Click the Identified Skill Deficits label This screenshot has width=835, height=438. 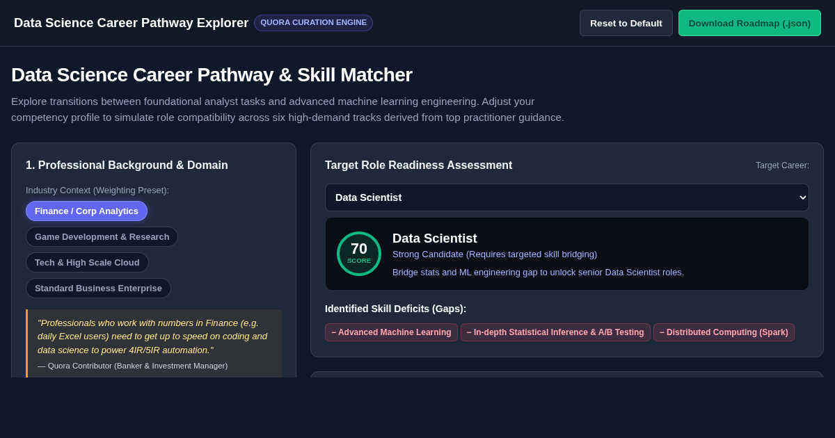(395, 309)
